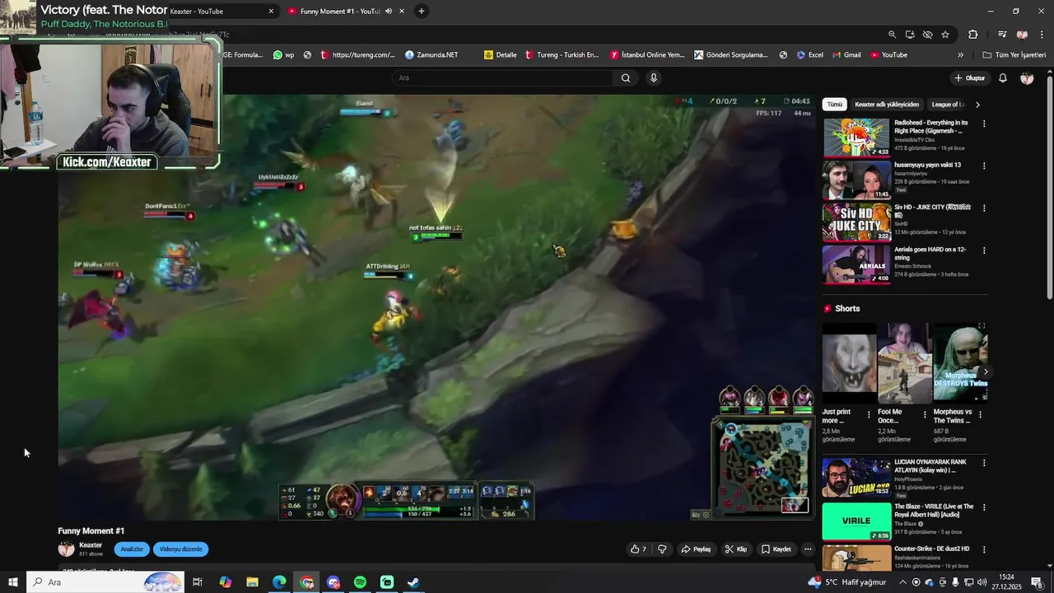Open Chrome profile avatar in toolbar
The height and width of the screenshot is (593, 1054).
[1022, 35]
